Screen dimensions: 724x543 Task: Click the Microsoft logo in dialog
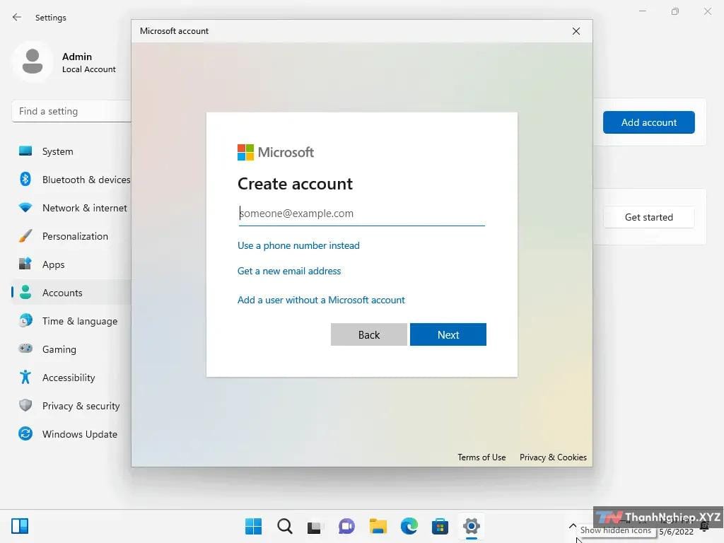coord(276,152)
